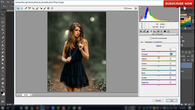Image resolution: width=195 pixels, height=110 pixels.
Task: Select Photoshop's Move tool
Action: (x=3, y=15)
